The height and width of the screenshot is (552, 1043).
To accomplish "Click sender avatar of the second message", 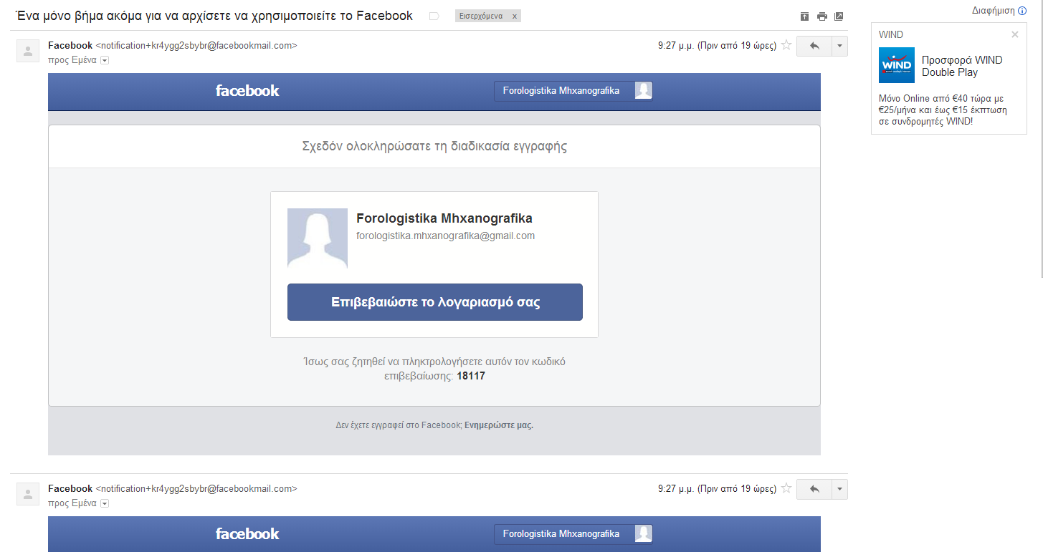I will coord(28,494).
